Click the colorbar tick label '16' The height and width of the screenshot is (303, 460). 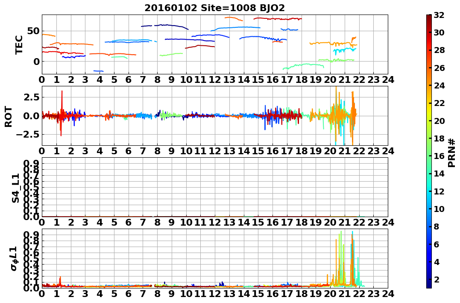click(439, 156)
